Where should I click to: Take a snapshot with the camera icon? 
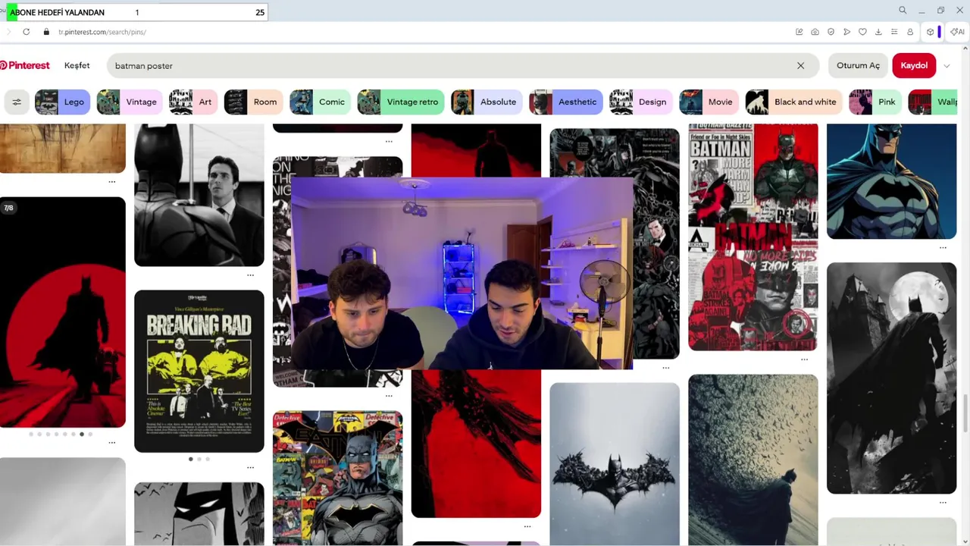coord(815,32)
